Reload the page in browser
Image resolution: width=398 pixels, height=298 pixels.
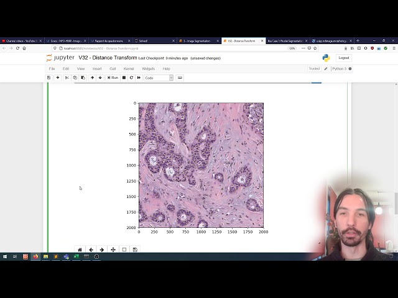tap(17, 48)
